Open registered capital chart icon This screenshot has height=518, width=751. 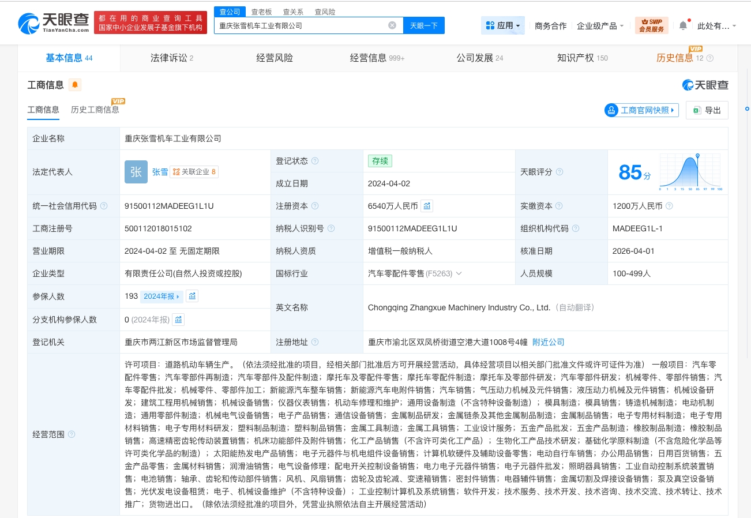coord(427,206)
